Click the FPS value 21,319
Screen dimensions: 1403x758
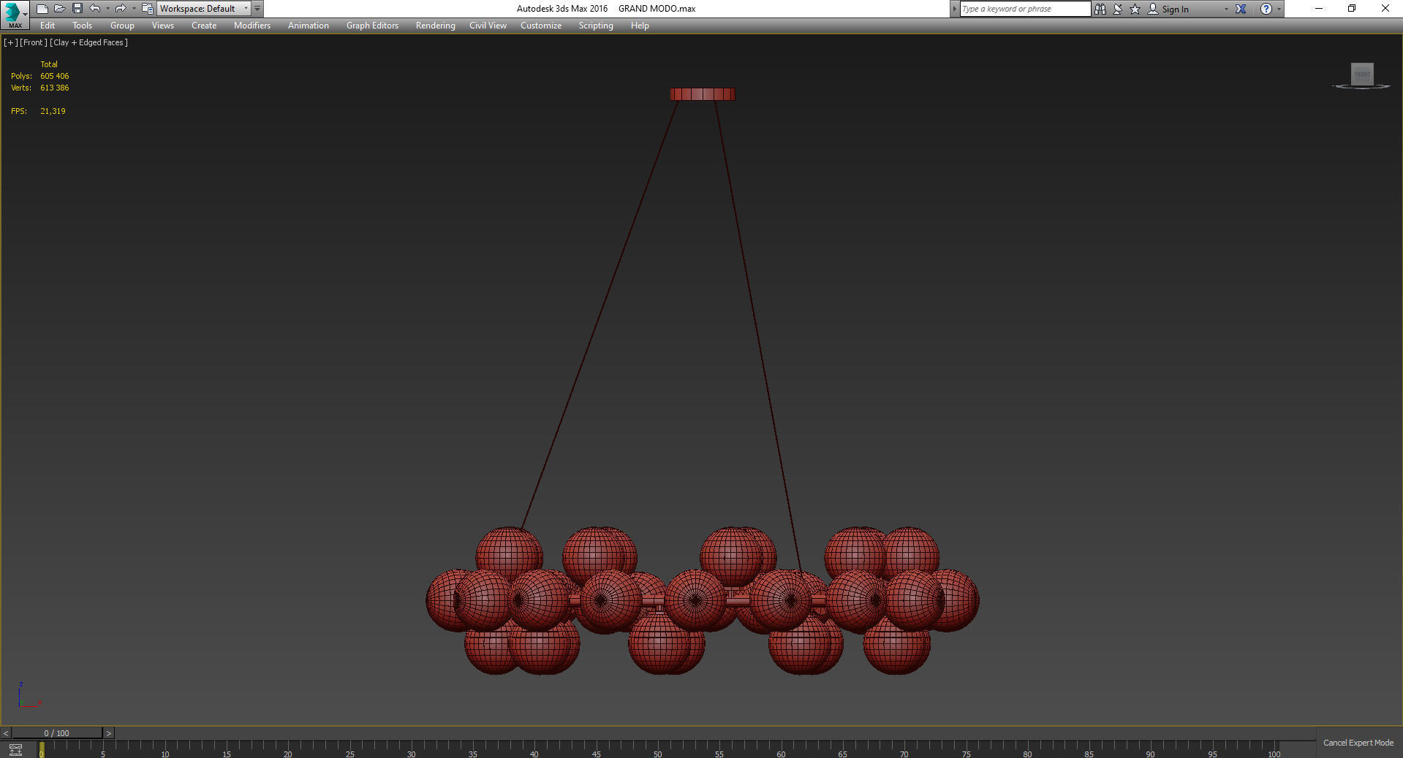[x=53, y=111]
